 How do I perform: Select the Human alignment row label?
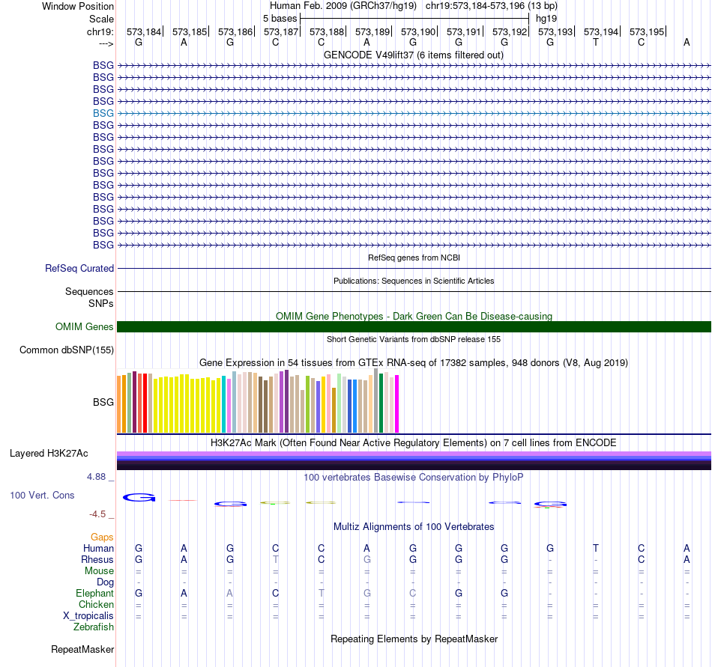pyautogui.click(x=98, y=548)
